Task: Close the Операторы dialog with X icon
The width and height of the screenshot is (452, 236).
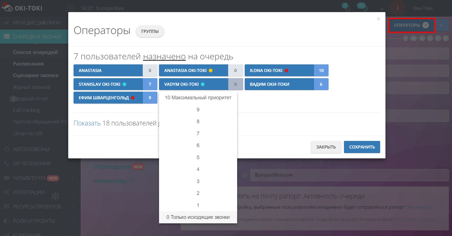Action: pos(378,19)
